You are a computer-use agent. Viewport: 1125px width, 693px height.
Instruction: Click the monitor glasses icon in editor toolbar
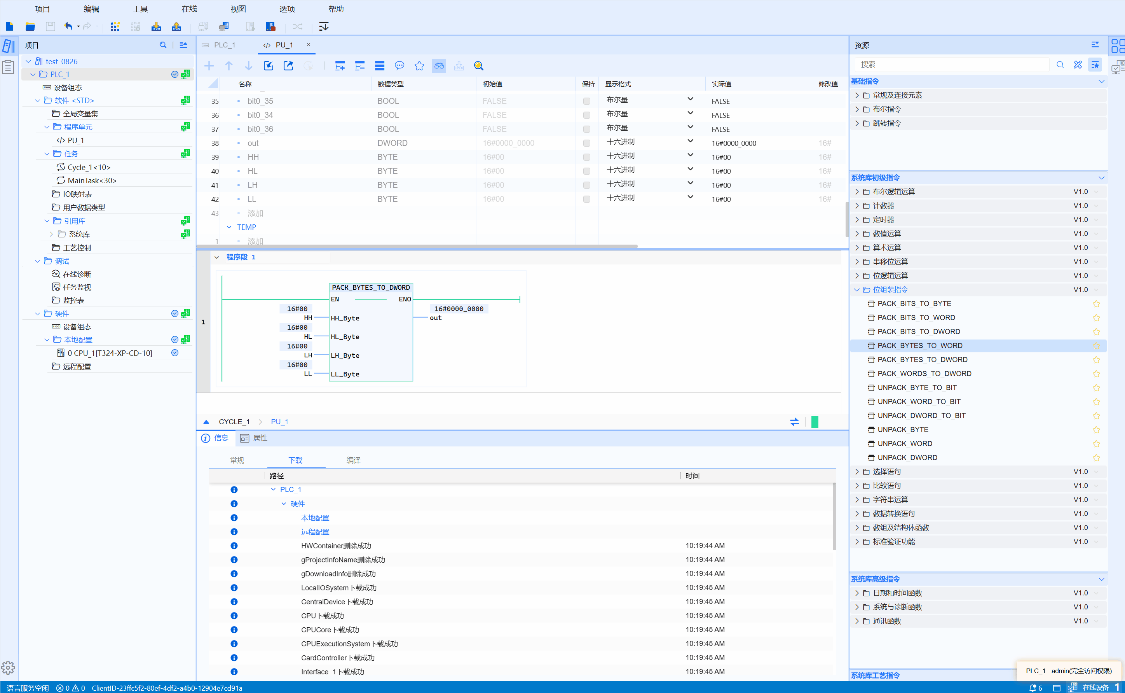[439, 66]
